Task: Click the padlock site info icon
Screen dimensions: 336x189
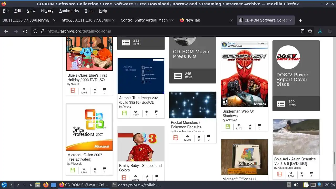Action: click(x=43, y=31)
